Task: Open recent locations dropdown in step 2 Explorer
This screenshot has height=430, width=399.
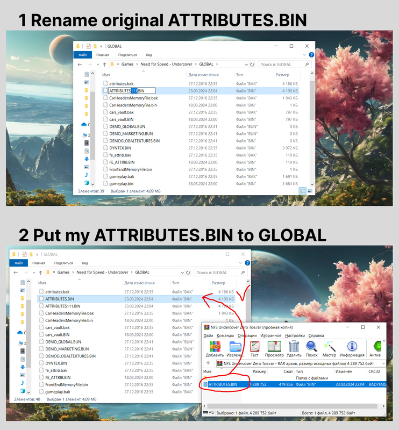Action: point(34,273)
